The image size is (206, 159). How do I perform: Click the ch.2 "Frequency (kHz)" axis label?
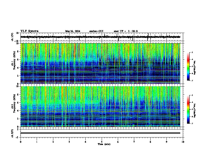(x=14, y=103)
